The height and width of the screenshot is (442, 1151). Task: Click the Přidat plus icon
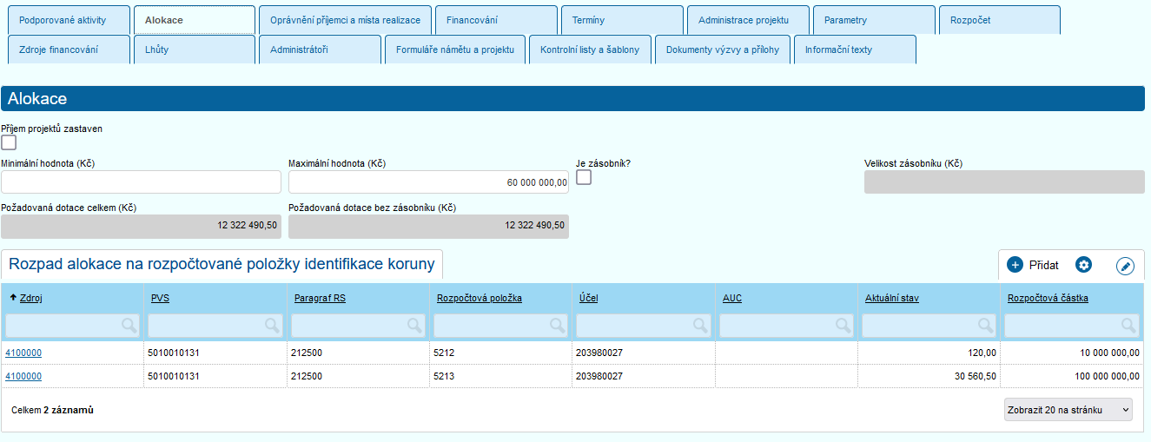coord(1015,265)
